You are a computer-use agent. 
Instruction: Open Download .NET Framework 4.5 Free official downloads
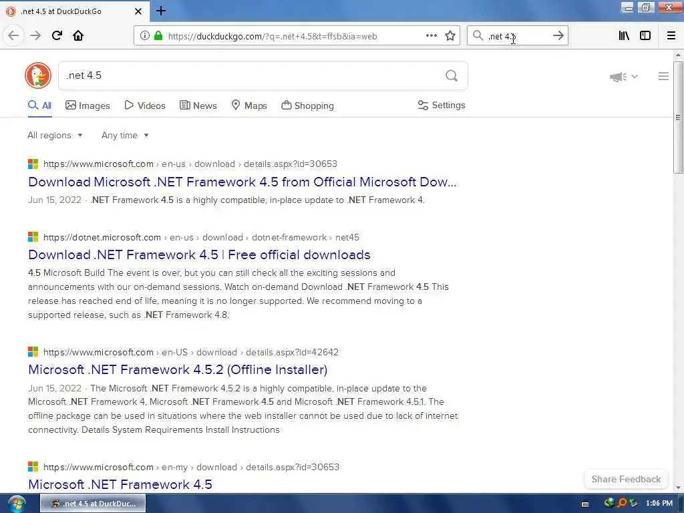[x=199, y=254]
